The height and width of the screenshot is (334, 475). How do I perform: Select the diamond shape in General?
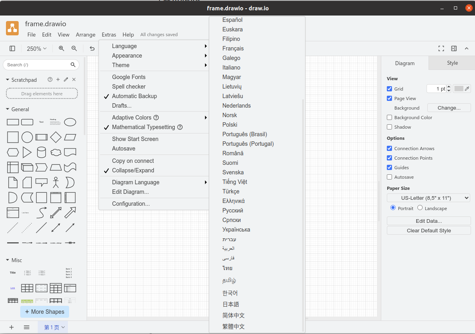(x=56, y=137)
